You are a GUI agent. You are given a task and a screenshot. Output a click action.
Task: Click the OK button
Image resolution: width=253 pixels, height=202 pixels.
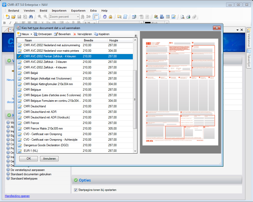[x=29, y=159]
